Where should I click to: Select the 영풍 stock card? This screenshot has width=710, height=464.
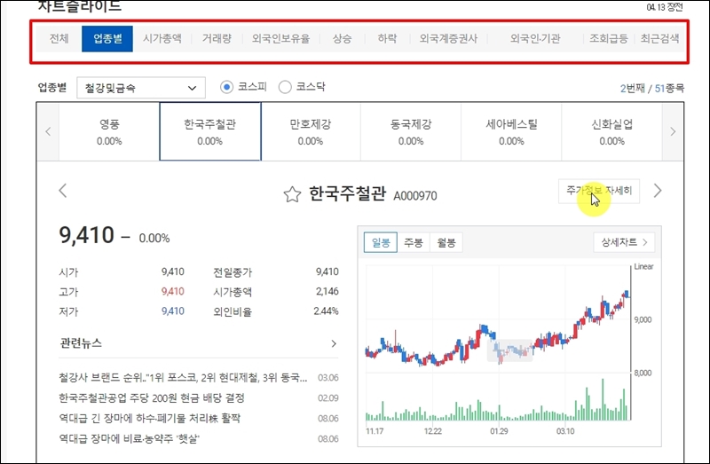point(109,131)
